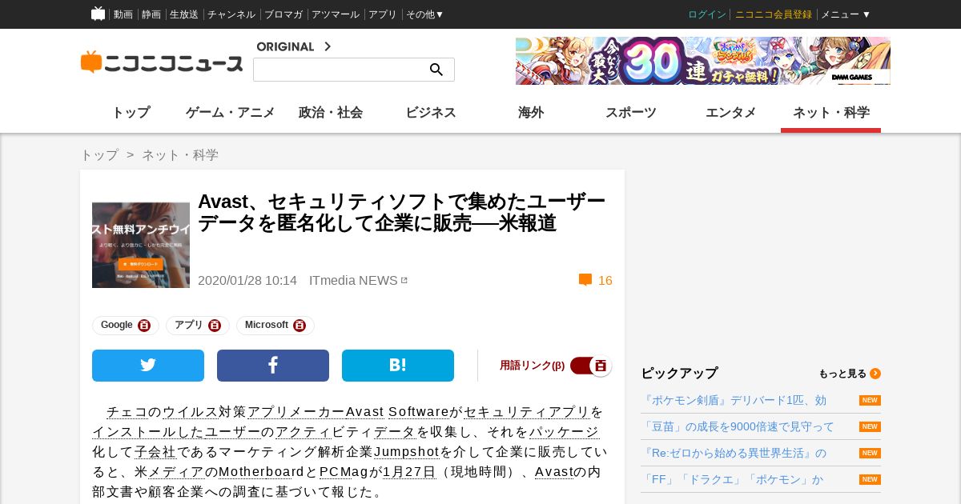
Task: Open 『ポケモン剣盾』デリバード pickup article
Action: pyautogui.click(x=734, y=400)
